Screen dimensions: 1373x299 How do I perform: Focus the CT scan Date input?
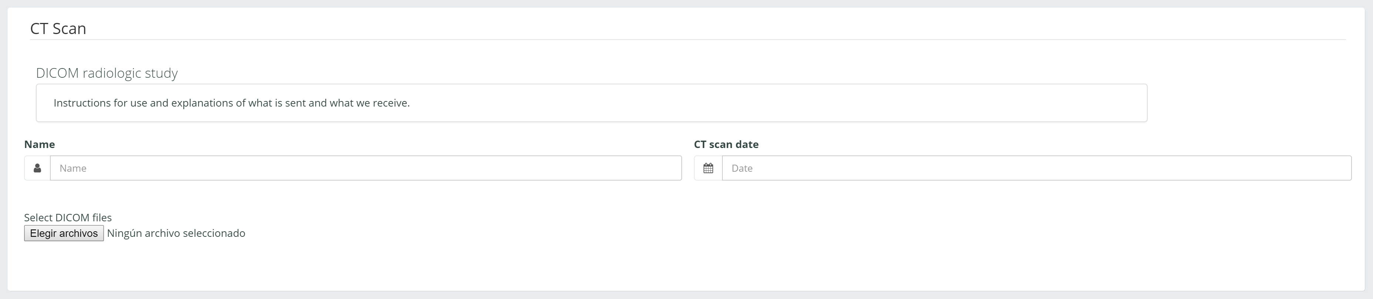[1036, 168]
